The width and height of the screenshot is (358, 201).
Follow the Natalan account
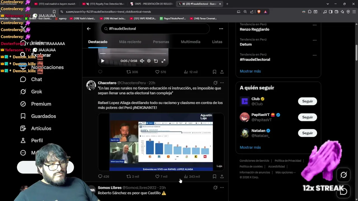click(x=307, y=133)
